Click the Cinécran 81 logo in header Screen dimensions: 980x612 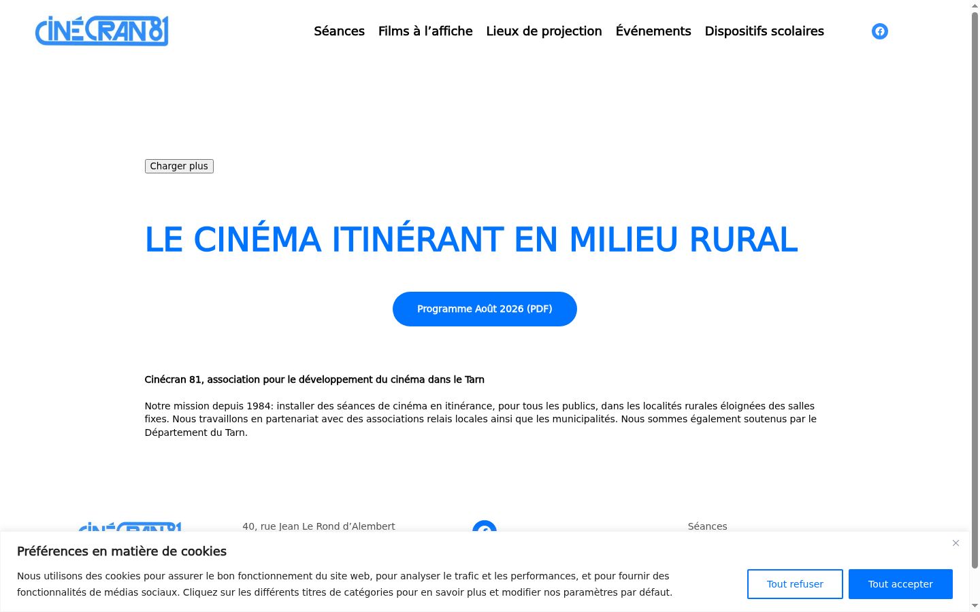[x=101, y=31]
